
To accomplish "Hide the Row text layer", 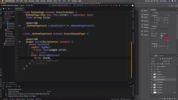I will (152, 69).
